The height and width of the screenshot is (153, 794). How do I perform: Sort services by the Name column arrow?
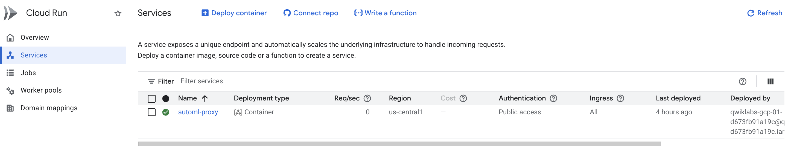point(205,98)
